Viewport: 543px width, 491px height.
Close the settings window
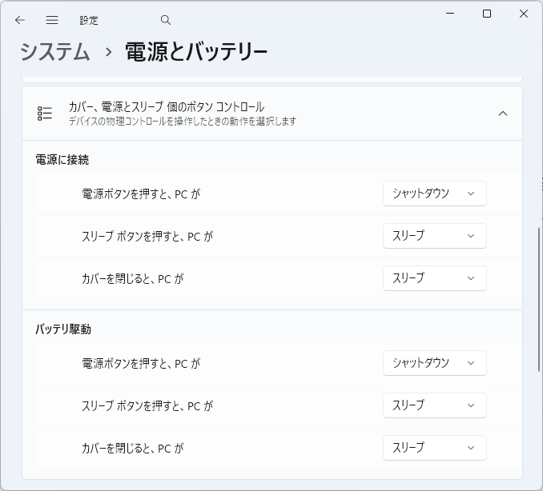pyautogui.click(x=523, y=14)
